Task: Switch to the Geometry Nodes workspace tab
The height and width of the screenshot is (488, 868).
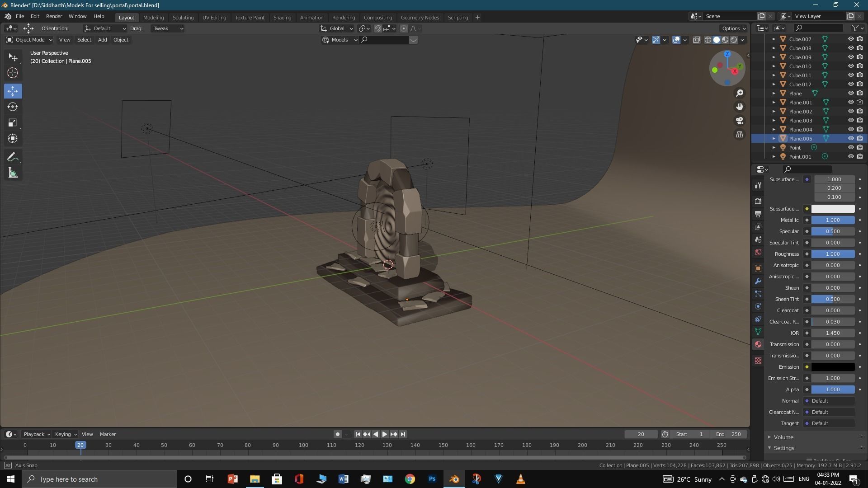Action: pyautogui.click(x=420, y=18)
